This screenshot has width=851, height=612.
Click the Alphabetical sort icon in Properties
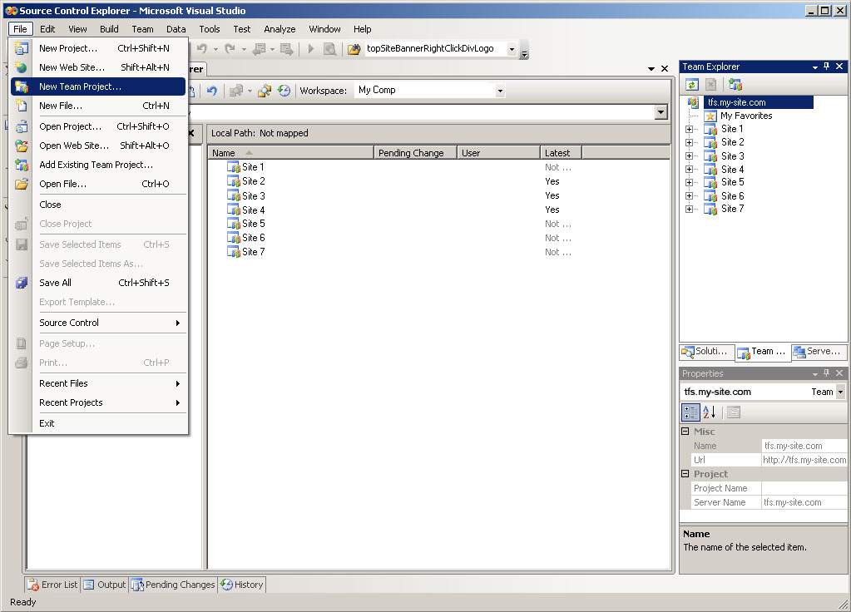coord(710,412)
